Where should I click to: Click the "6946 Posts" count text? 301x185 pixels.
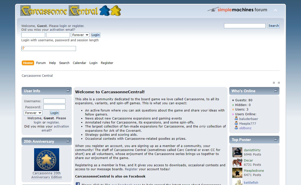tap(253, 154)
